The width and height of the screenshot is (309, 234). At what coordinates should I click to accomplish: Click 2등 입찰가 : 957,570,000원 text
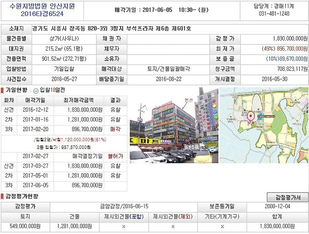click(64, 147)
